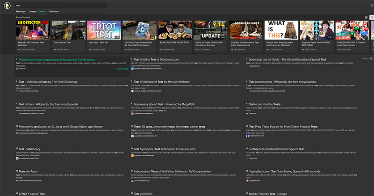Click the typingtest.com favicon
374x196 pixels.
coord(247,181)
